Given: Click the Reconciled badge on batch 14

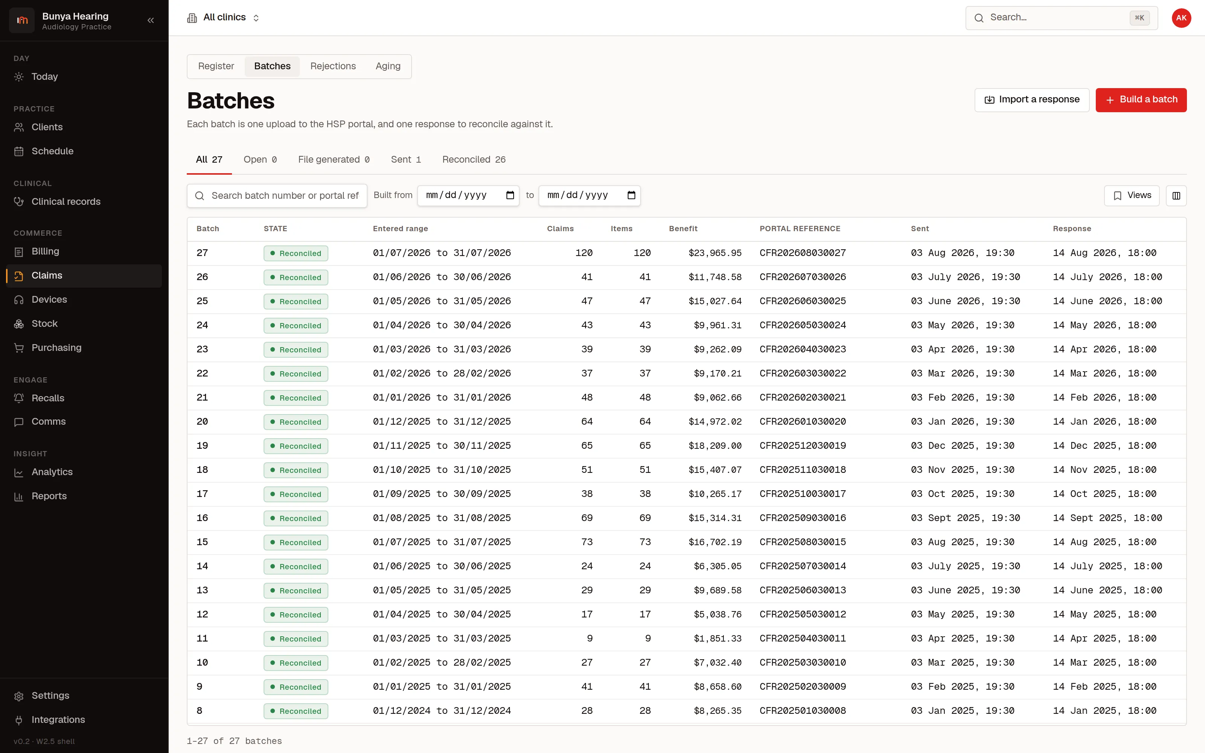Looking at the screenshot, I should coord(296,567).
